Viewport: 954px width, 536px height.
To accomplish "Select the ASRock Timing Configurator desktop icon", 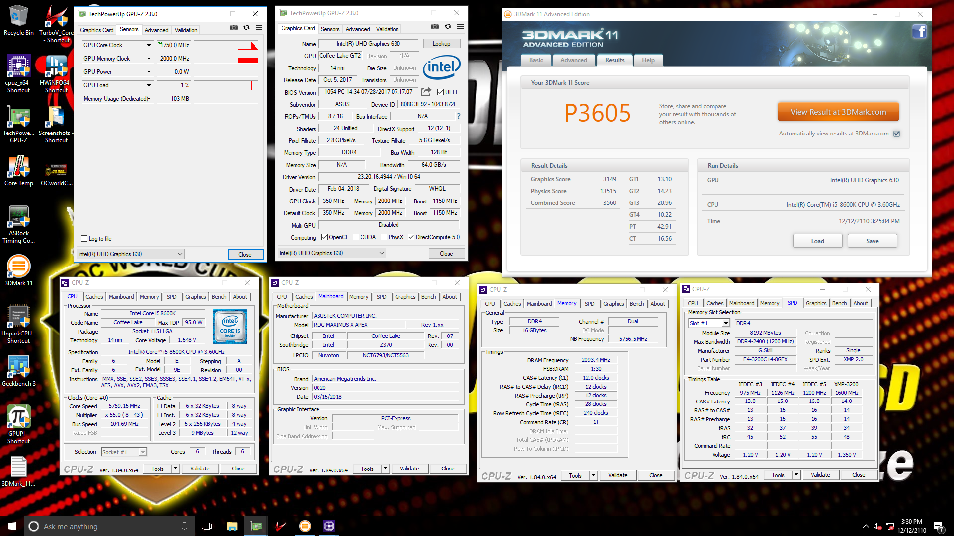I will tap(18, 224).
